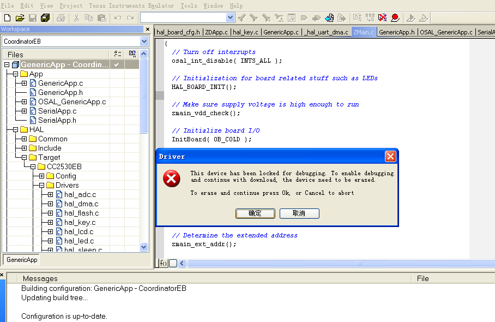The height and width of the screenshot is (322, 495).
Task: Click the 取消 Cancel button in Driver dialog
Action: tap(299, 213)
